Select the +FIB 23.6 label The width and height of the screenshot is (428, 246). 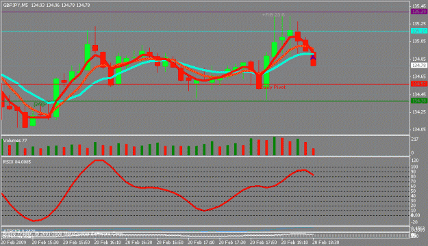pyautogui.click(x=273, y=15)
